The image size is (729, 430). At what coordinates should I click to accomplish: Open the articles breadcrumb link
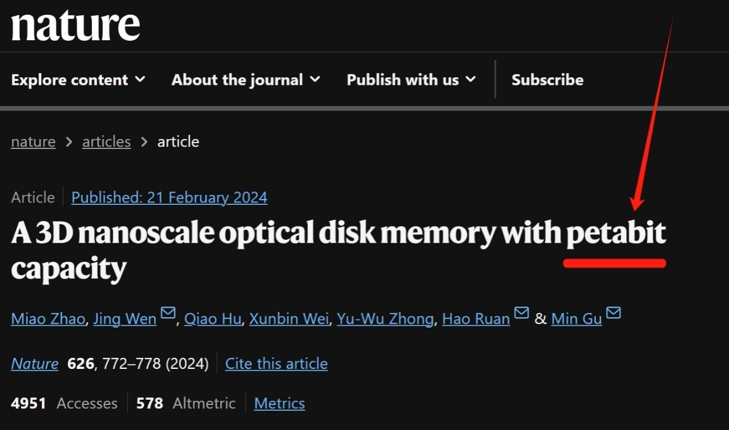click(106, 142)
